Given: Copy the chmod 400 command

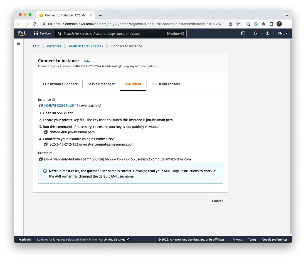Looking at the screenshot, I should (x=46, y=132).
